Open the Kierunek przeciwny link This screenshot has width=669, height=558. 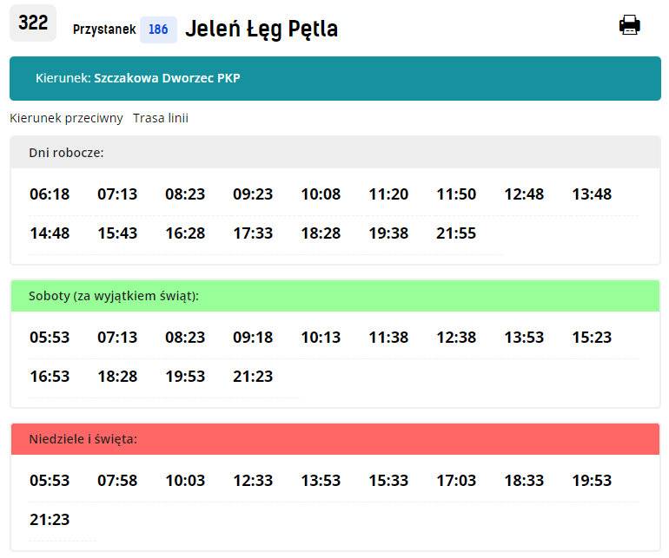point(66,118)
